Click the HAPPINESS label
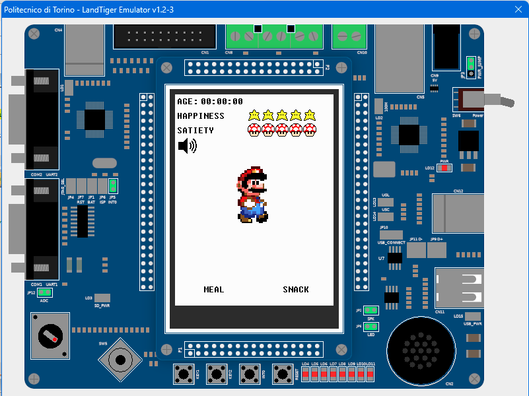 point(201,116)
